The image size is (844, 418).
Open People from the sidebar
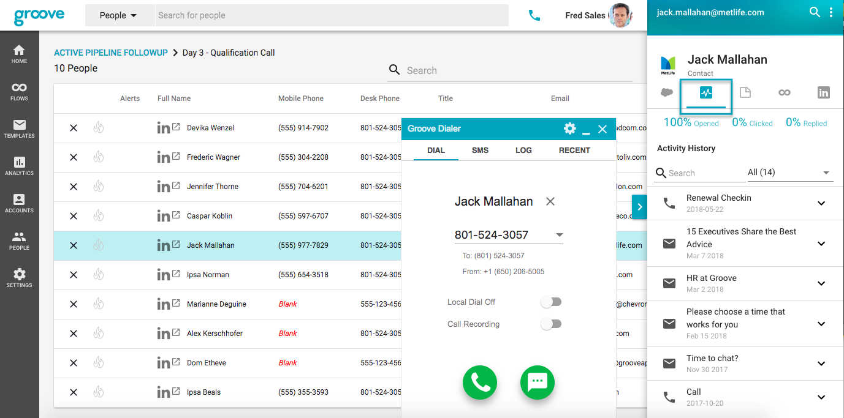click(19, 241)
